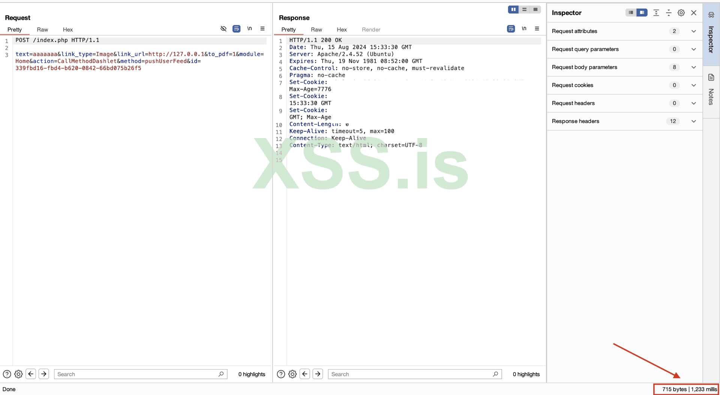
Task: Click the Inspector vertical side tab label
Action: click(x=711, y=39)
